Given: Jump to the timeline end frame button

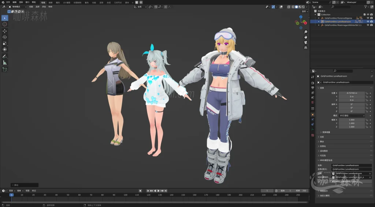Looking at the screenshot, I should [166, 191].
